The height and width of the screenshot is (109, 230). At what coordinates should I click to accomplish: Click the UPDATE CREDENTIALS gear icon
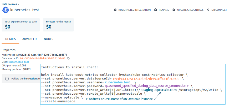click(x=174, y=10)
